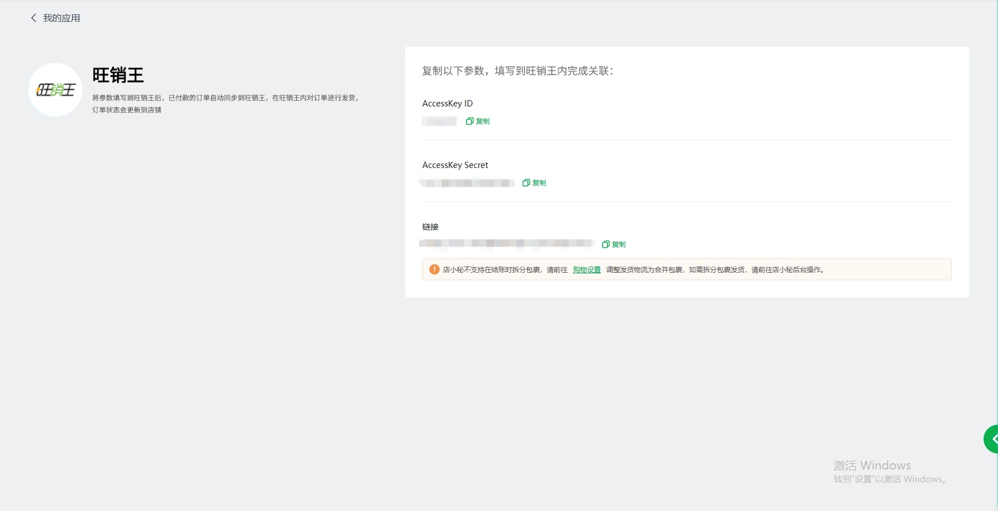Click the description line 订单状态会更新到店铺
Screen dimensions: 998x511
click(x=127, y=110)
